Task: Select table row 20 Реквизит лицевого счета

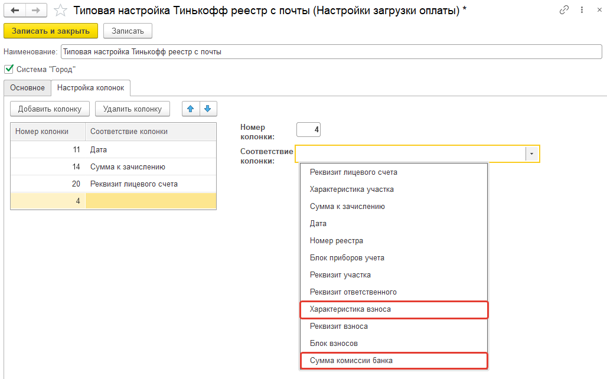Action: (x=113, y=184)
